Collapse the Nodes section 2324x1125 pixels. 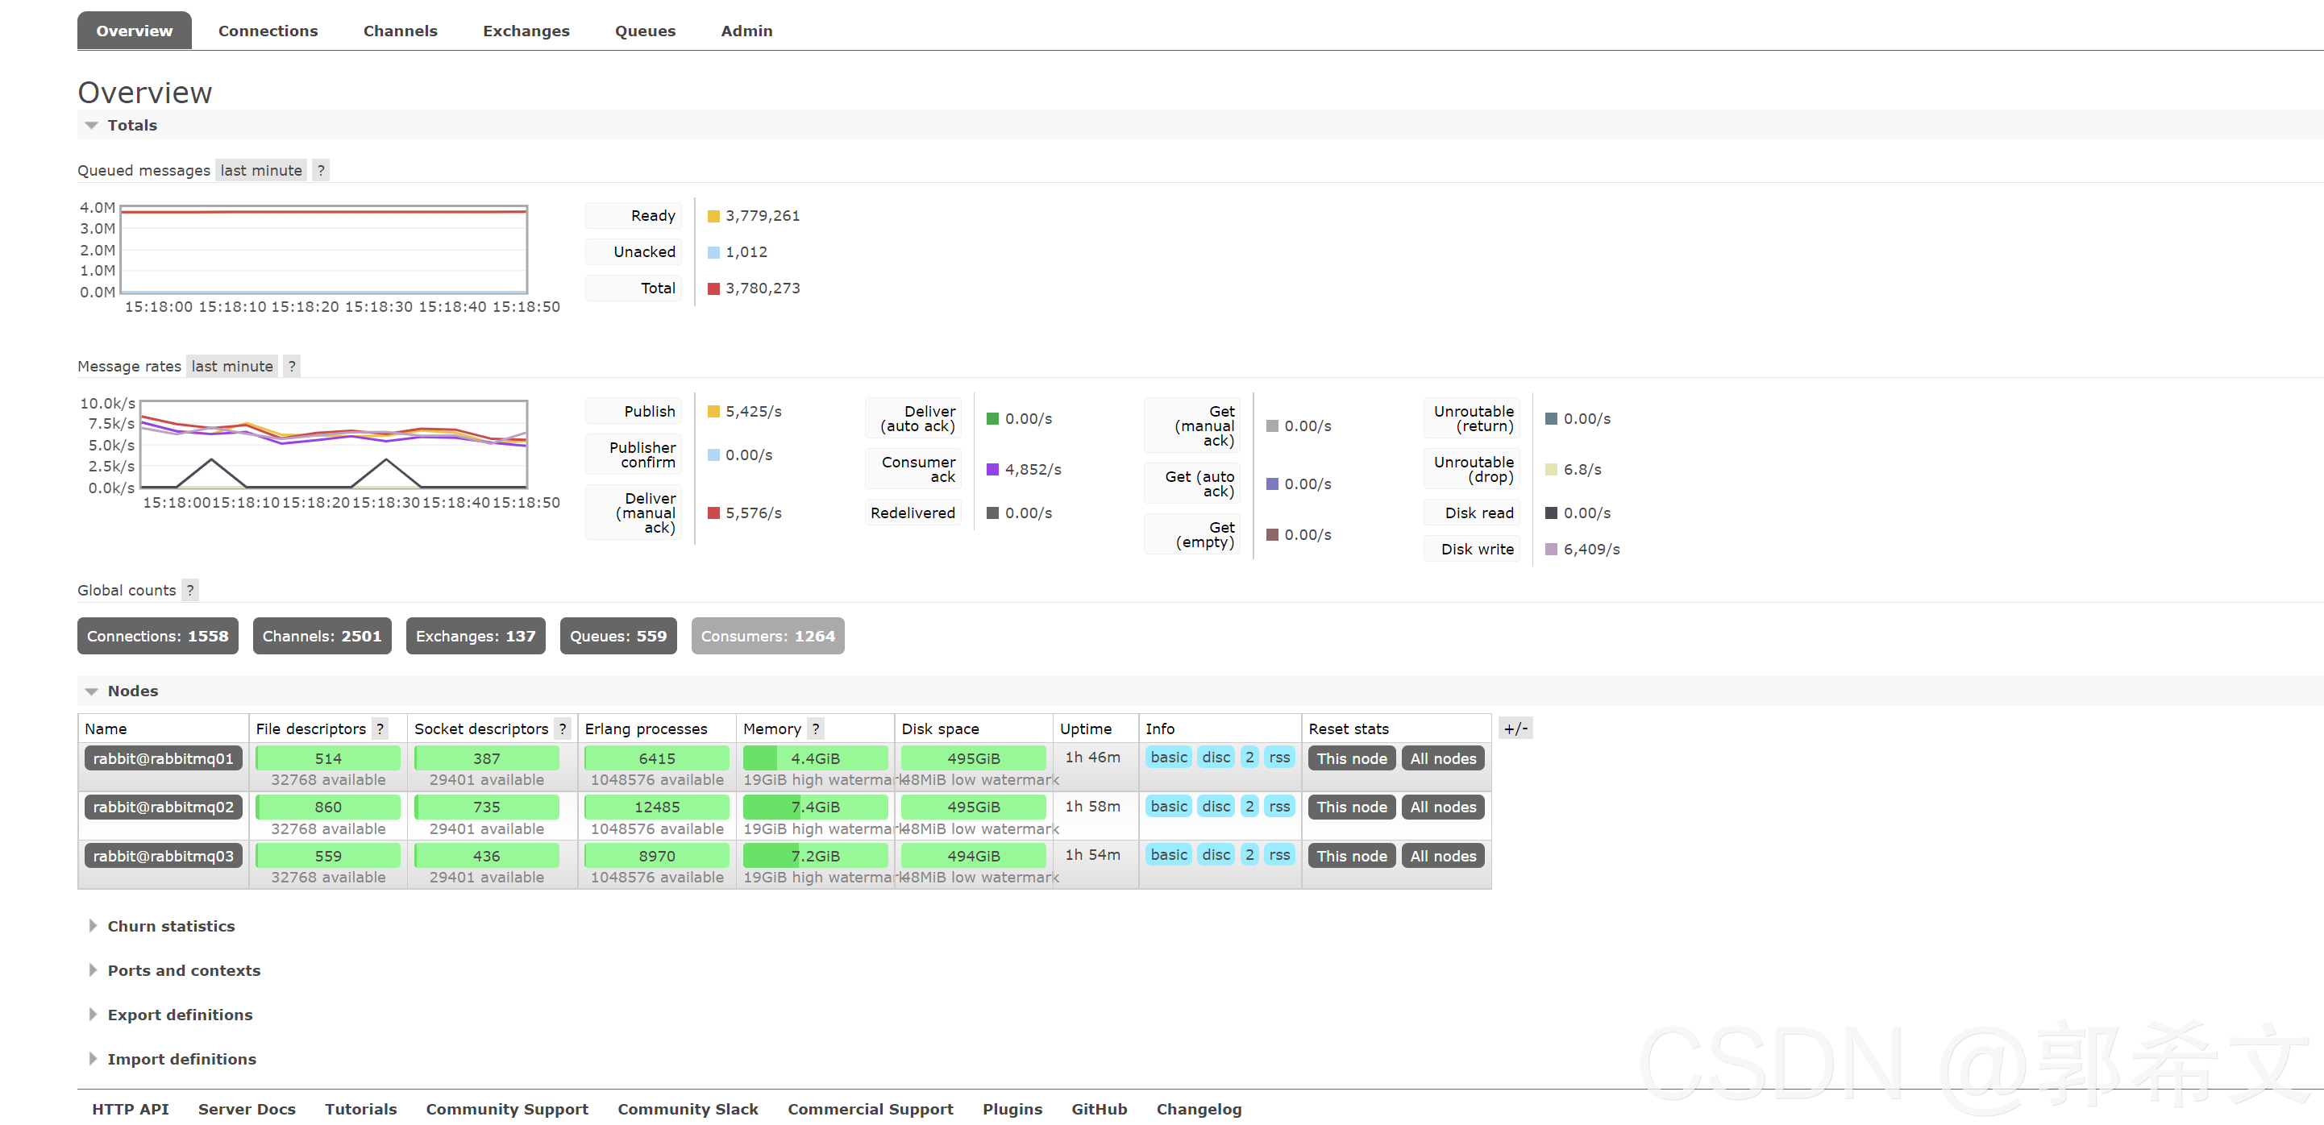[x=133, y=691]
